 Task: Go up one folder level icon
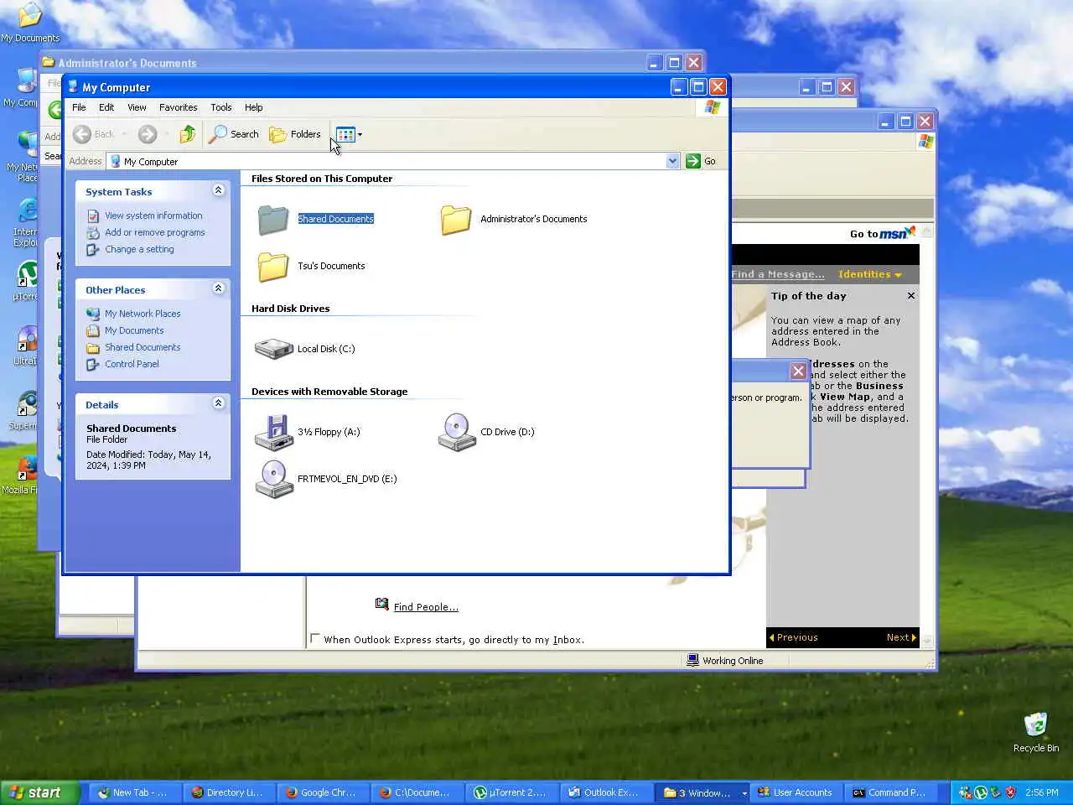(187, 134)
